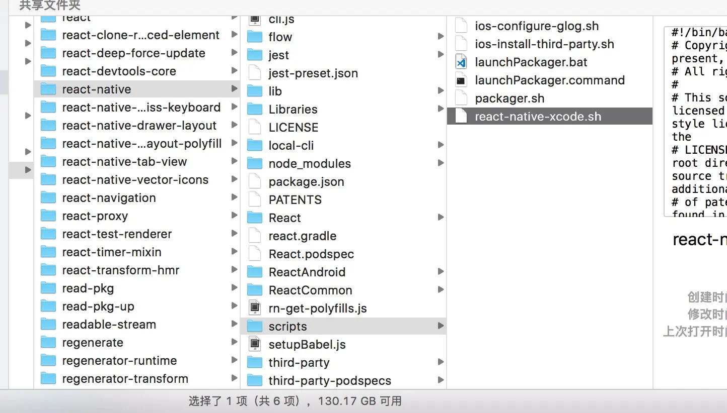727x413 pixels.
Task: Click the react-native-xcode.sh file icon
Action: click(461, 117)
